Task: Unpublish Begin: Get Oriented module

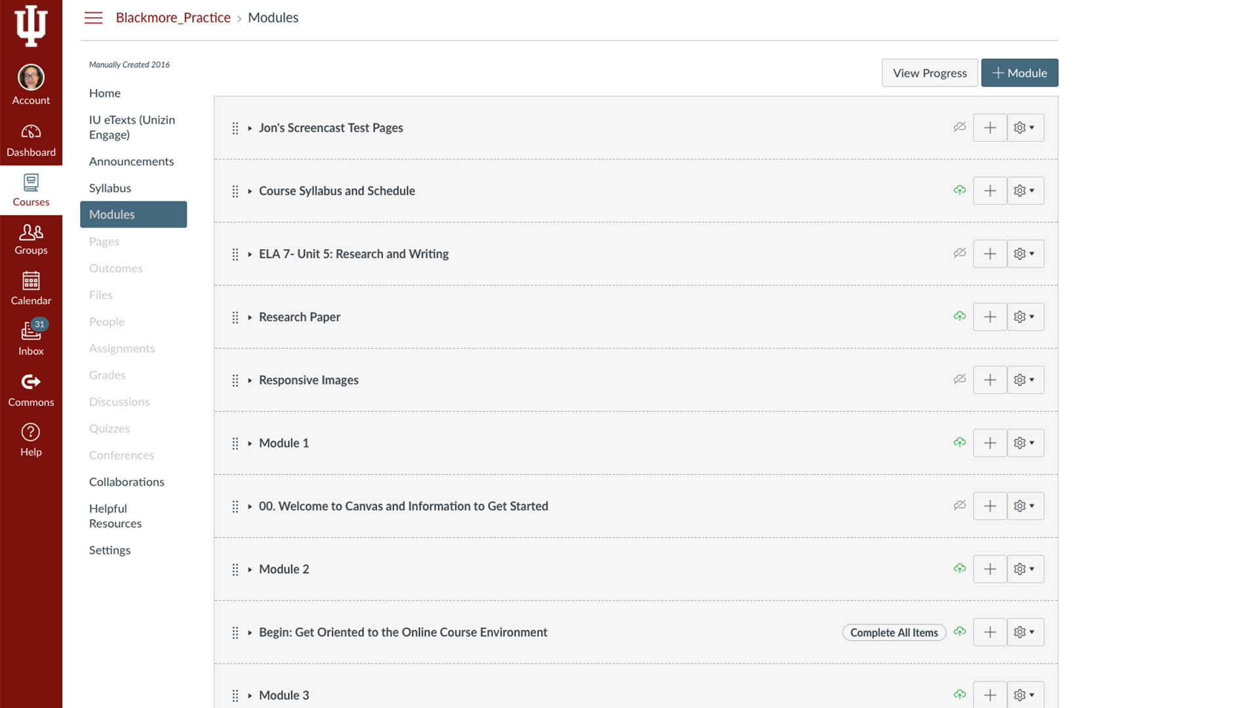Action: click(x=959, y=631)
